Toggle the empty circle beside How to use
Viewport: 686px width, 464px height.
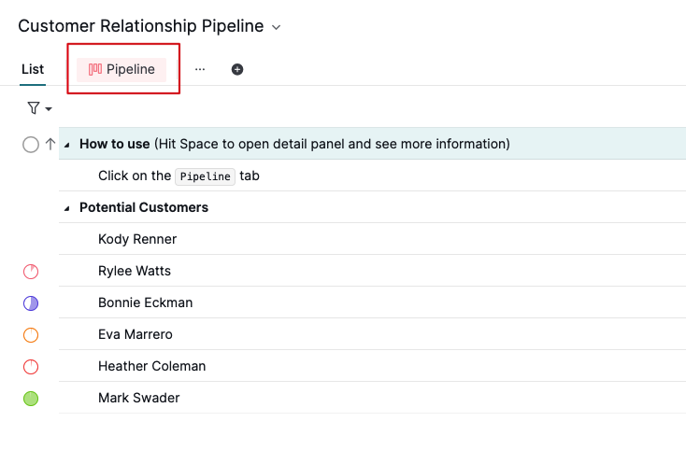click(x=31, y=144)
